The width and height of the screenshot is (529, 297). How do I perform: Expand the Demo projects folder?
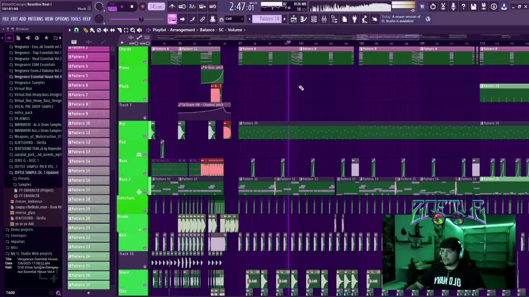click(22, 230)
